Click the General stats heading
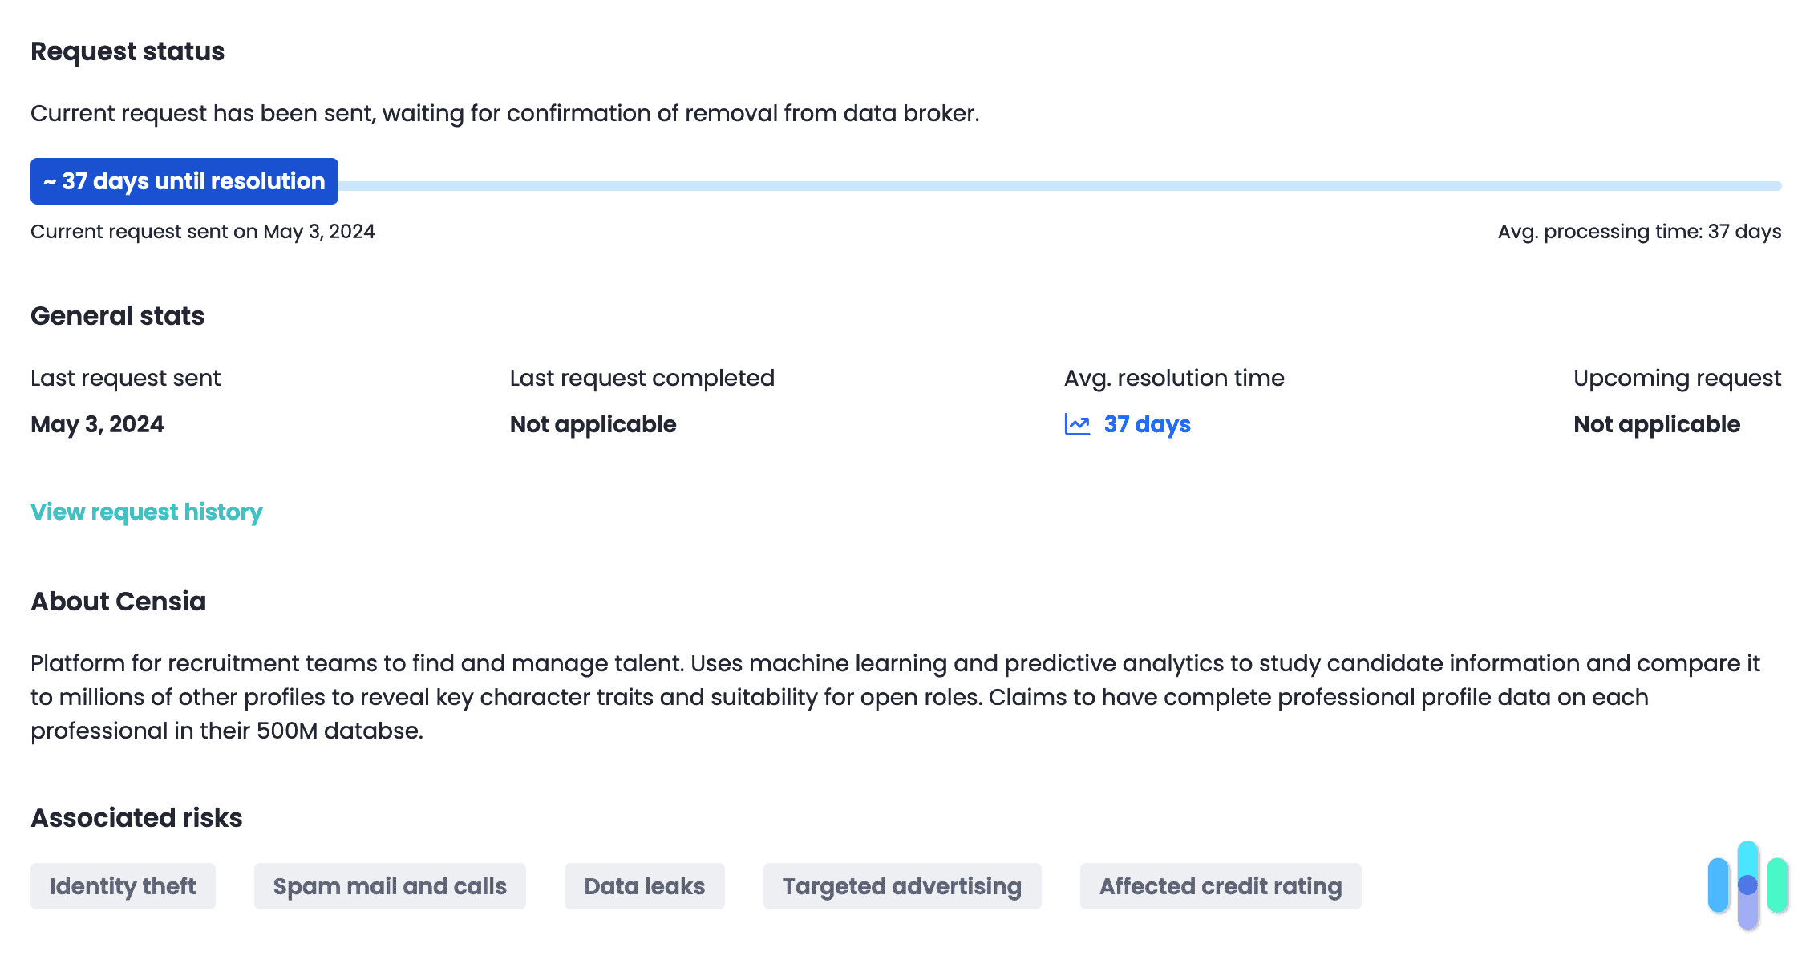The image size is (1814, 956). pos(117,315)
